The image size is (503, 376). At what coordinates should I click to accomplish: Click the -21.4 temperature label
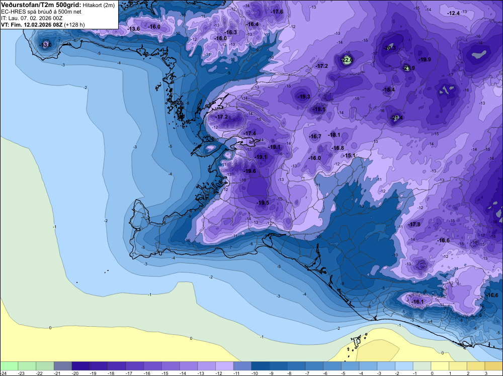(397, 118)
